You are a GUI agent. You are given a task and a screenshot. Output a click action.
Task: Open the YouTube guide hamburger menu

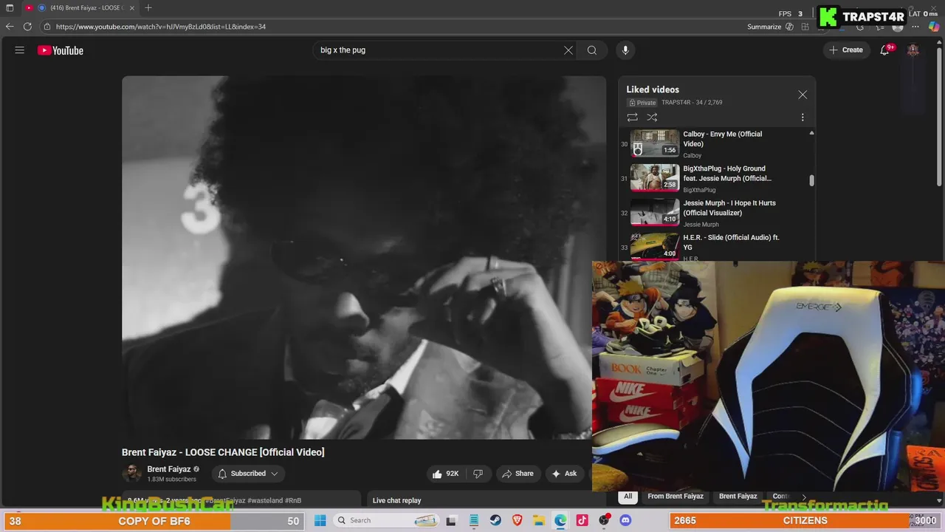pos(20,50)
